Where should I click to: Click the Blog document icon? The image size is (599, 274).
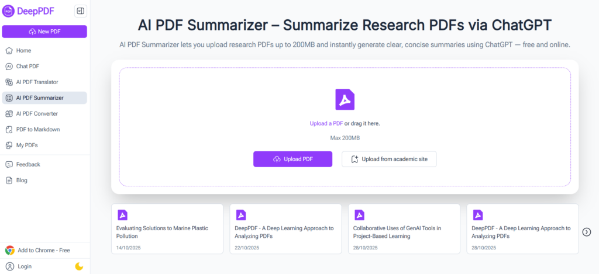pyautogui.click(x=9, y=180)
